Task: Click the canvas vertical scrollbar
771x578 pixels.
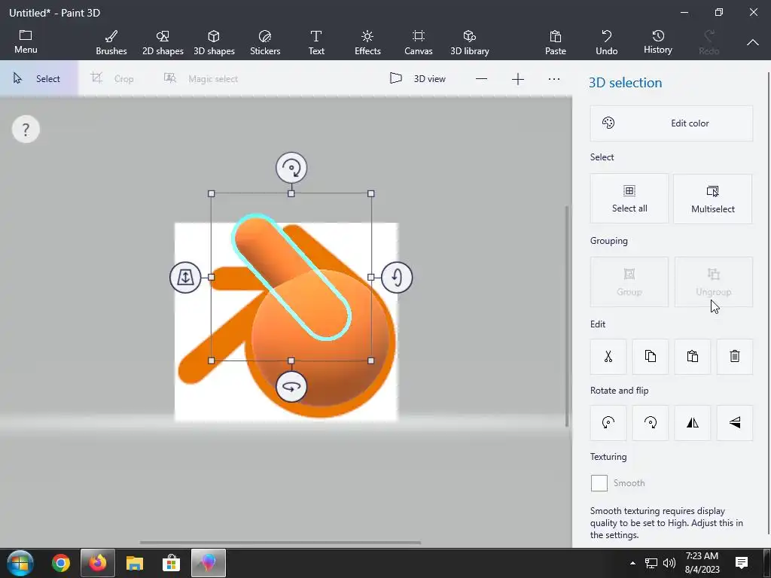Action: tap(567, 316)
